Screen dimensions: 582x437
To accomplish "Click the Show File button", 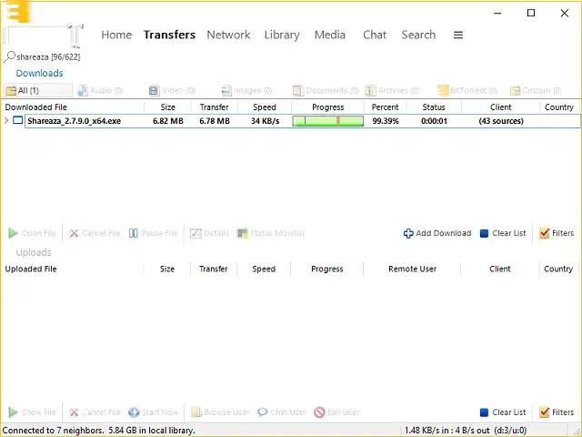I will tap(32, 412).
